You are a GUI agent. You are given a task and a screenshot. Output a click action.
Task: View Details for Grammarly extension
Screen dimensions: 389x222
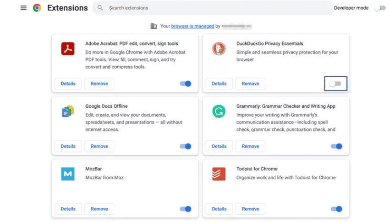pyautogui.click(x=219, y=146)
